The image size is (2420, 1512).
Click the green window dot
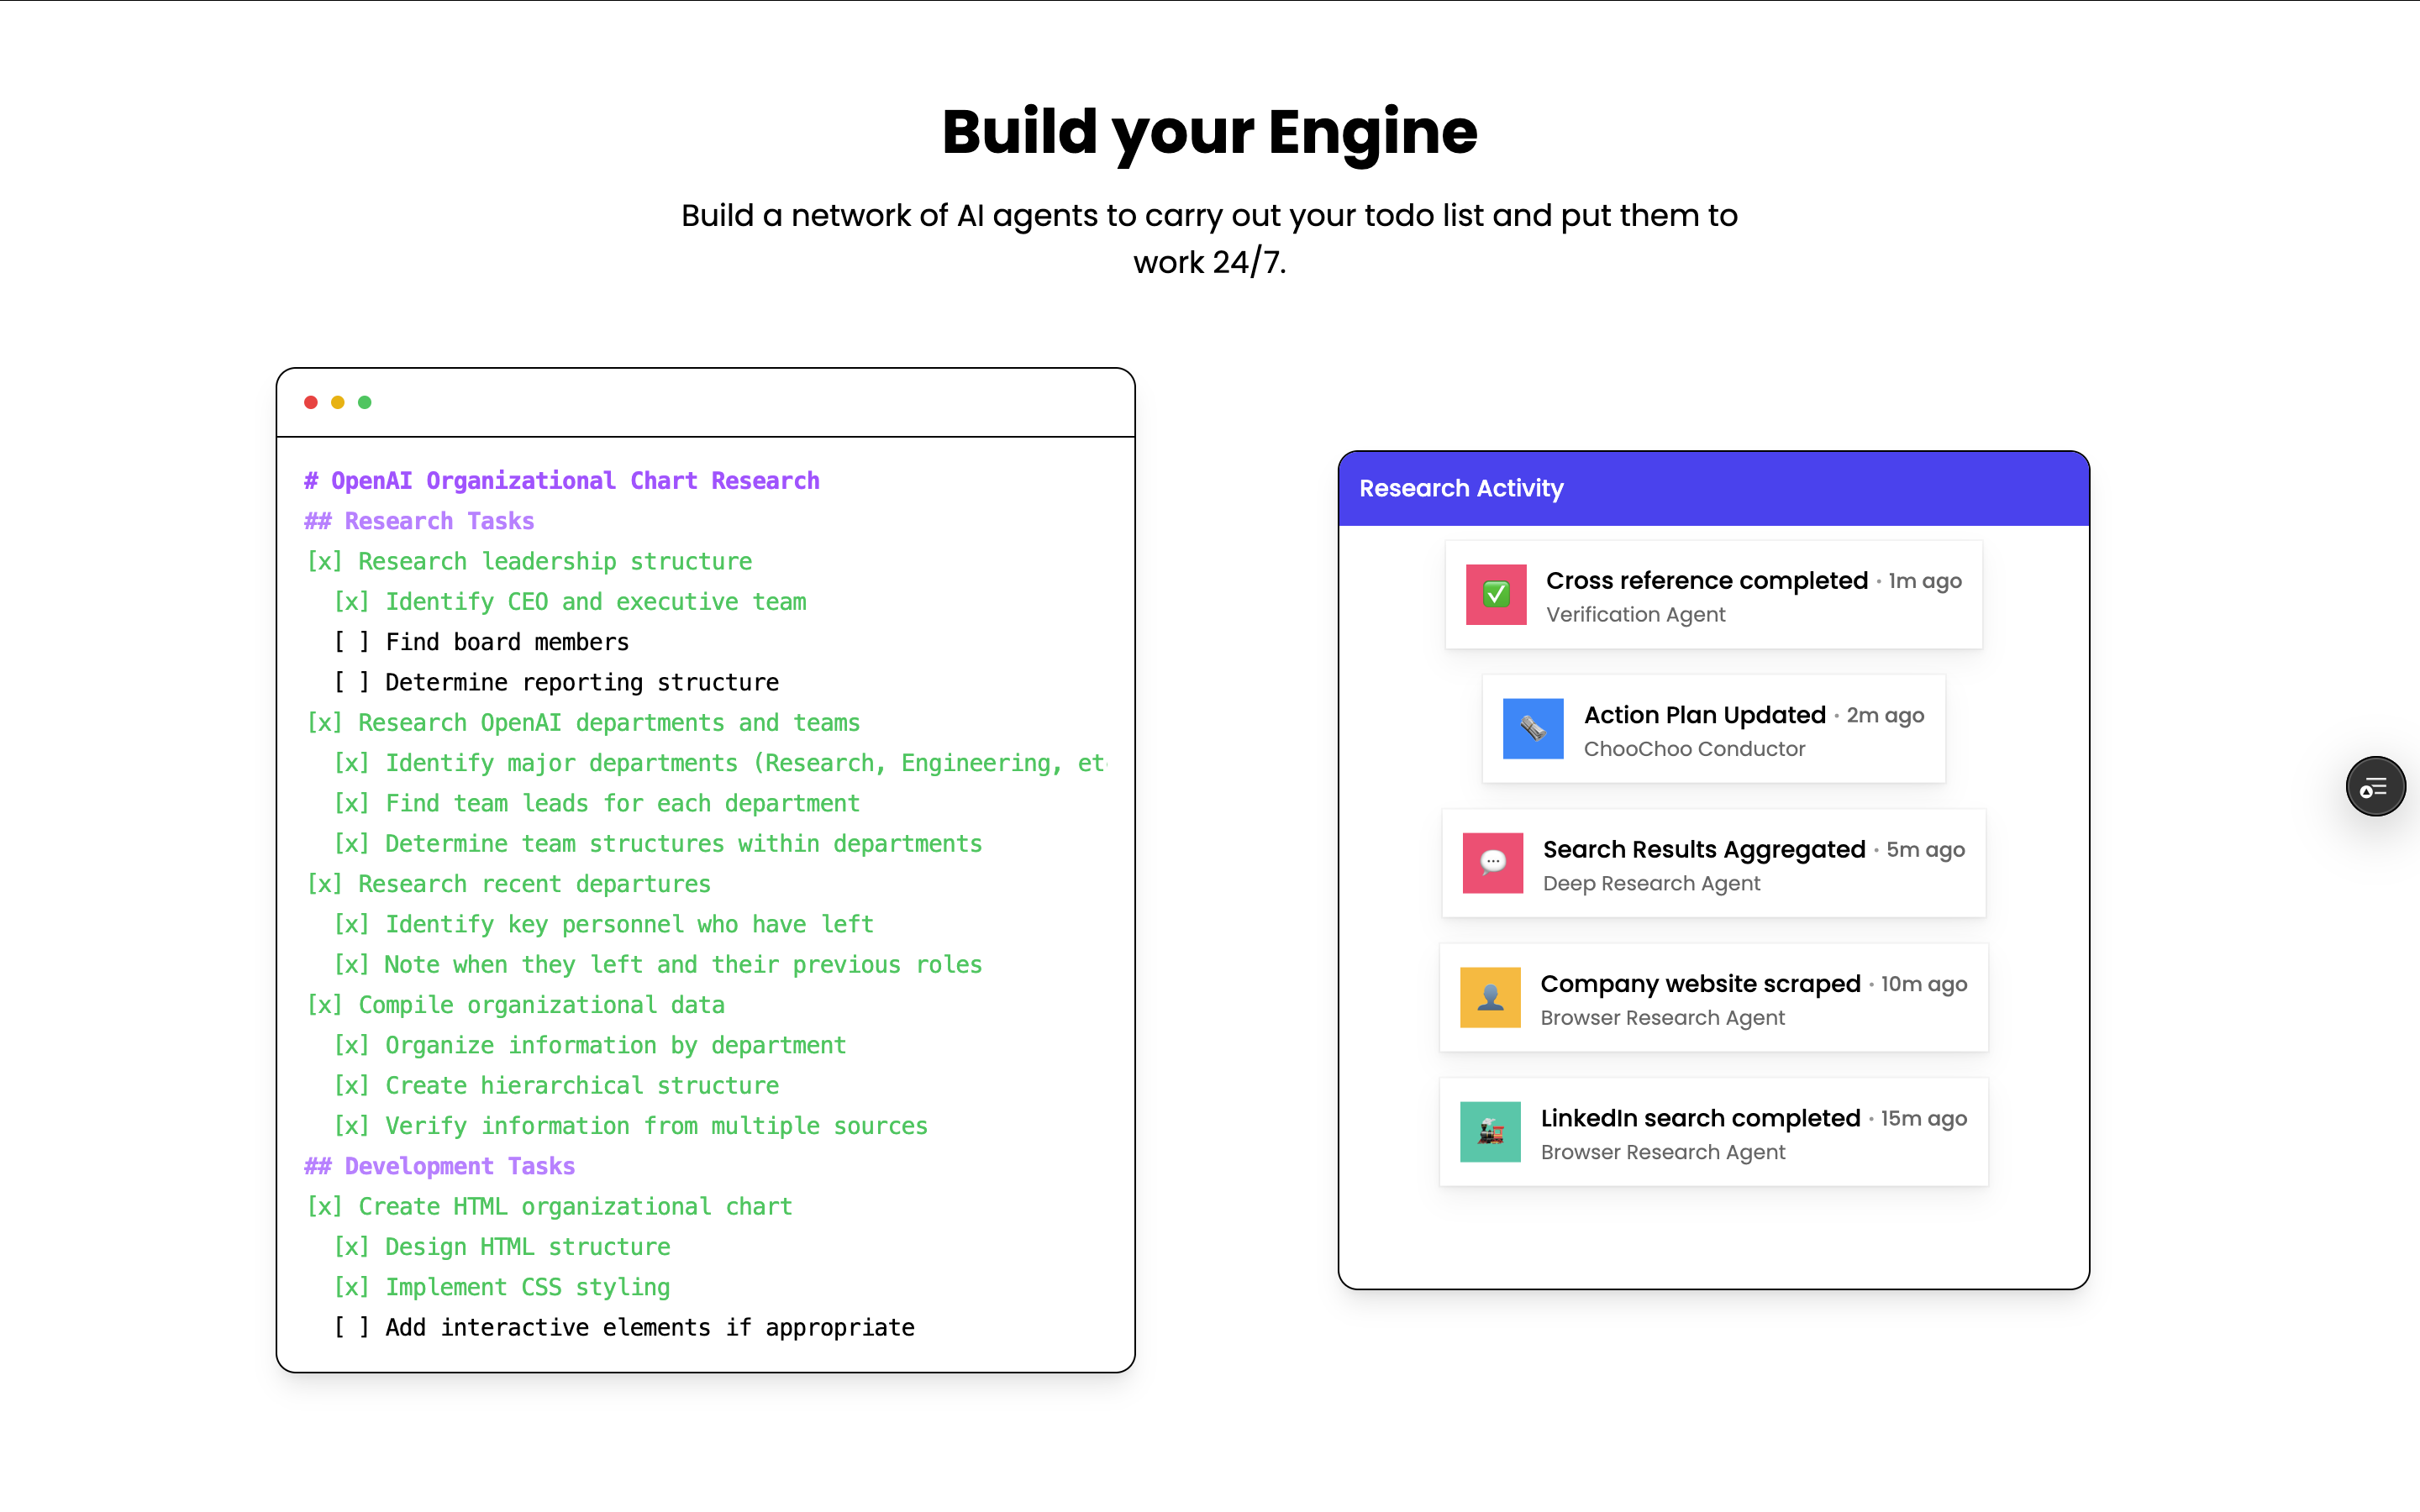point(365,402)
